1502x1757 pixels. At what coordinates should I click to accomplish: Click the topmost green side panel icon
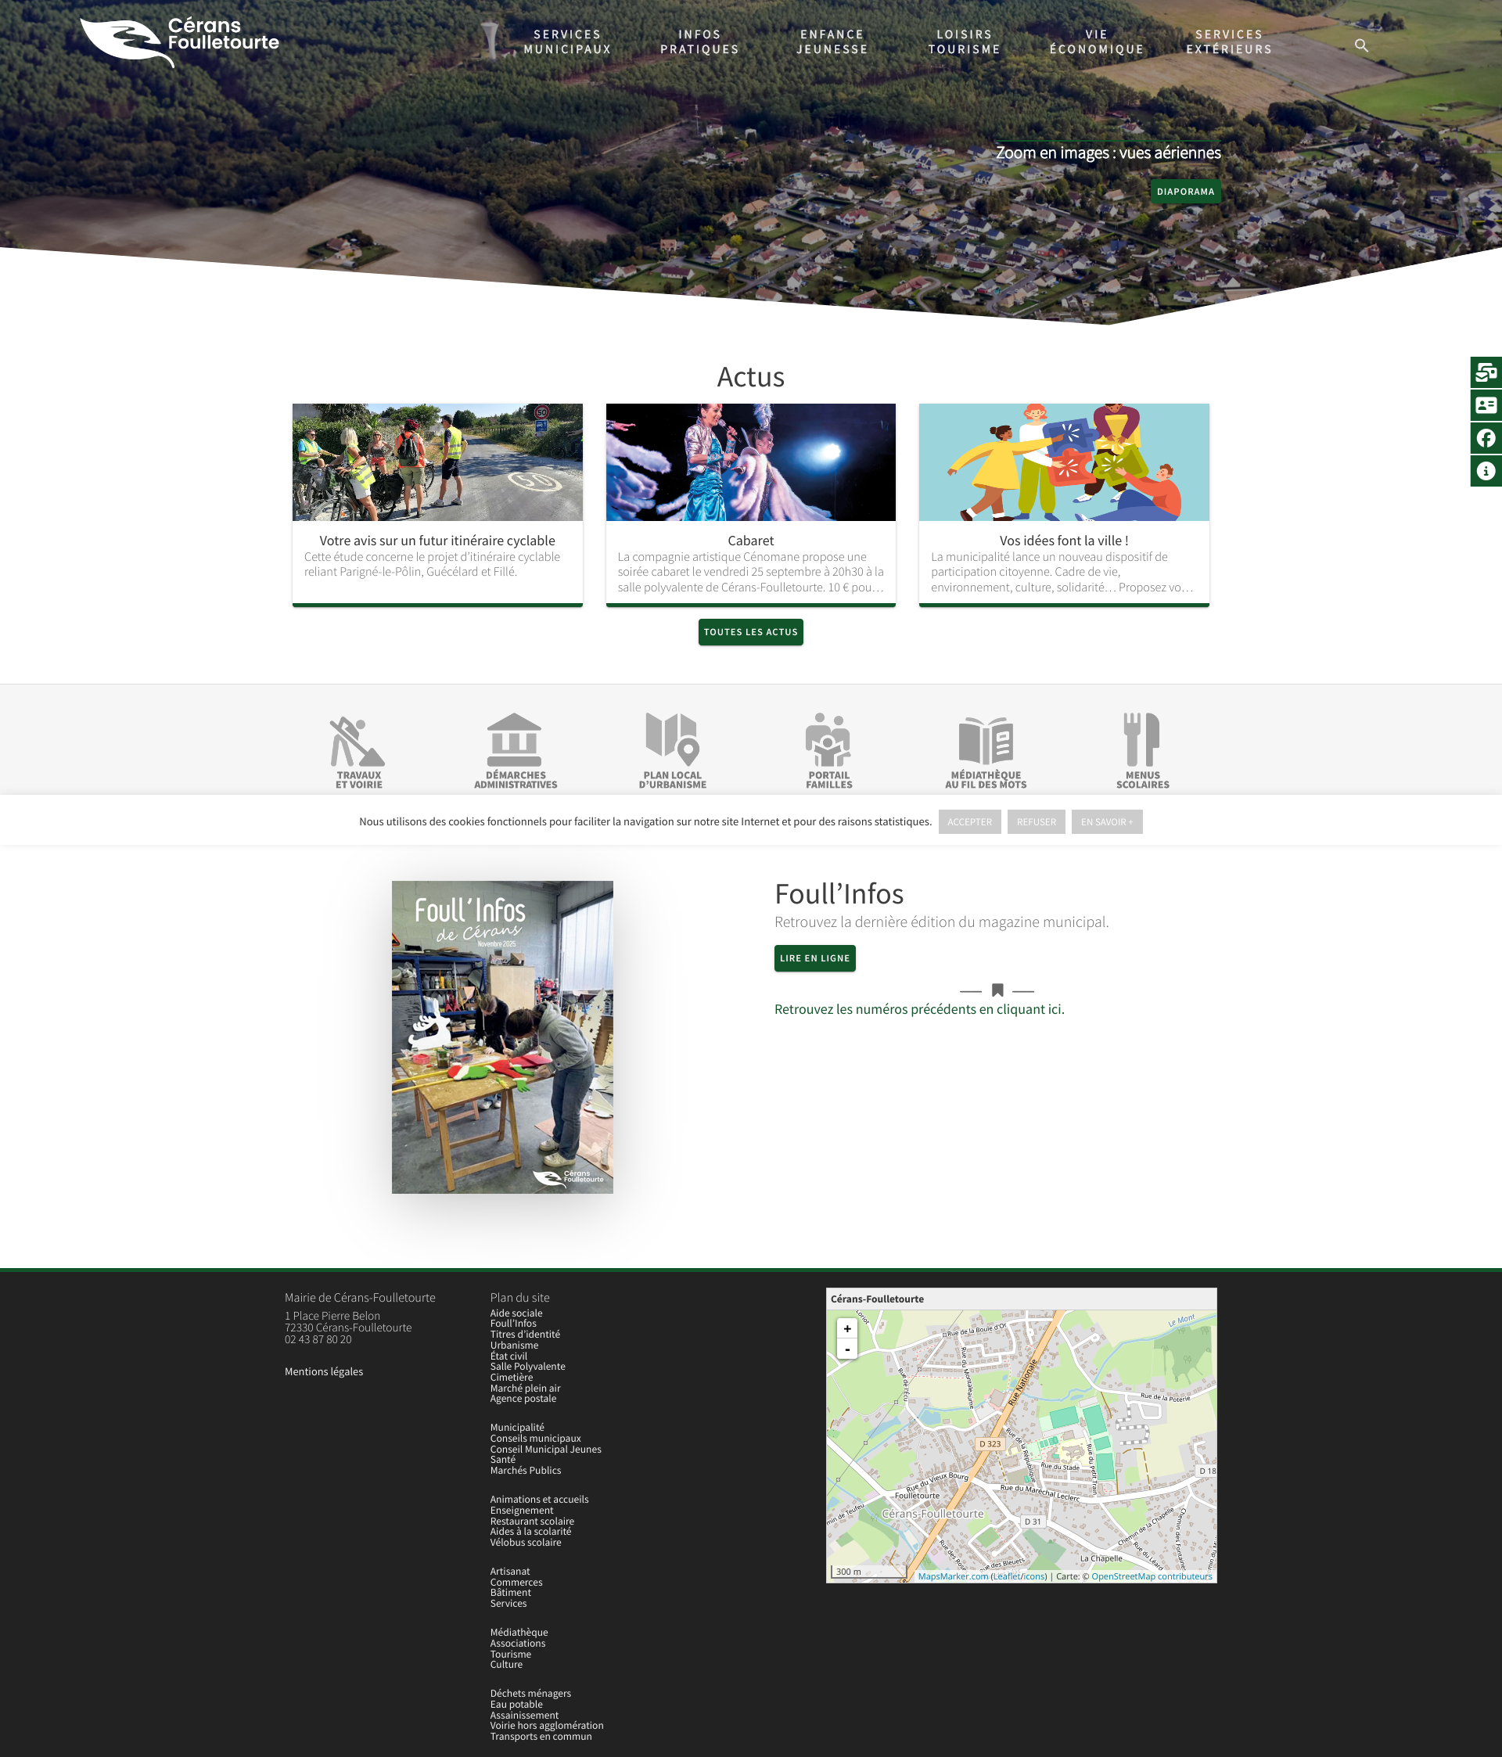tap(1486, 372)
